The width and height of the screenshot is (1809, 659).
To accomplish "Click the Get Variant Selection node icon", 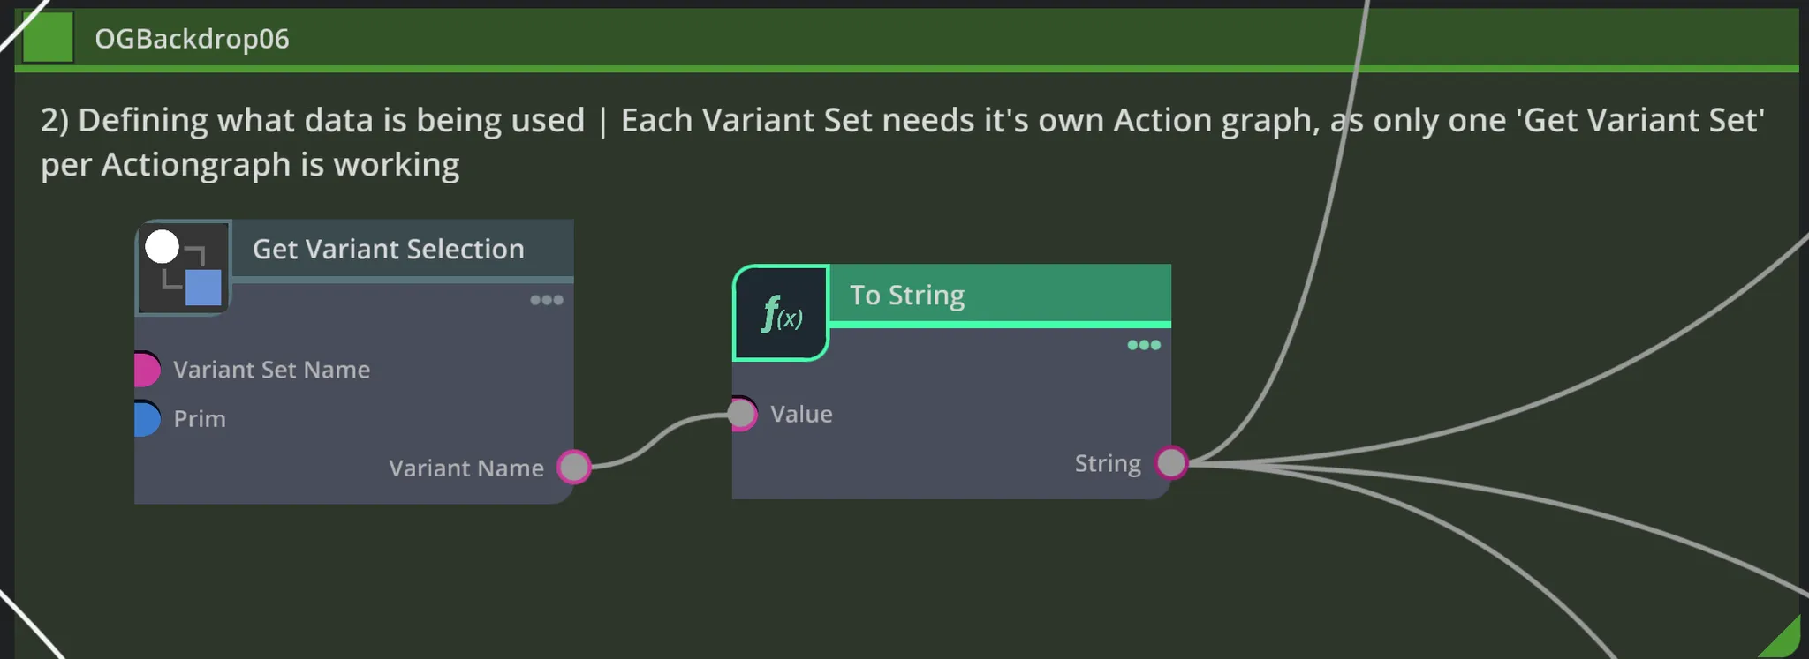I will tap(184, 268).
